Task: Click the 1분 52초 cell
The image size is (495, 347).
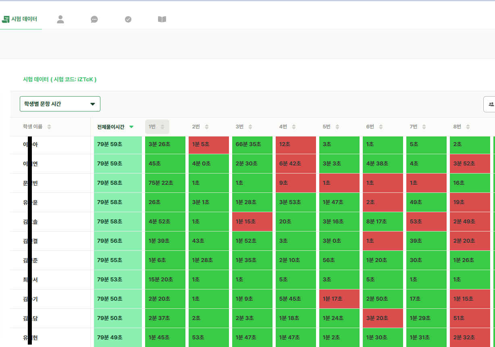Action: tap(252, 241)
